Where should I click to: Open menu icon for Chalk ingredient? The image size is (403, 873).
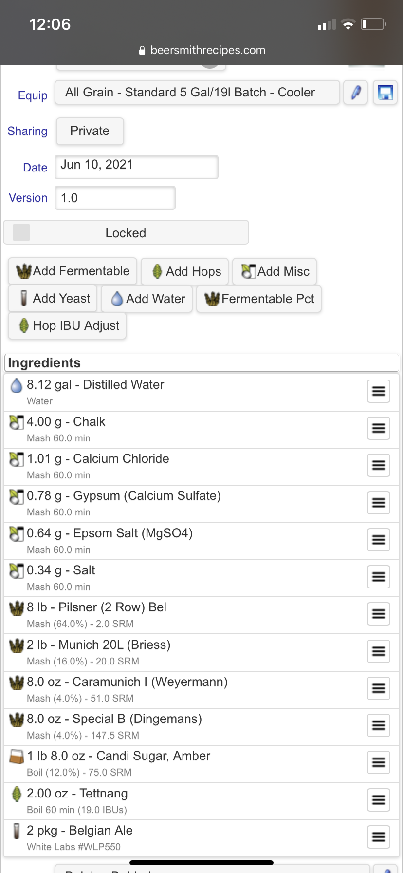(379, 428)
